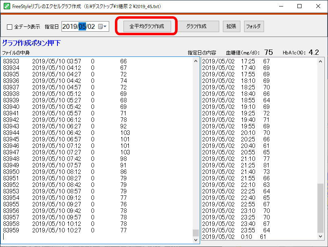This screenshot has height=247, width=328.
Task: Click the left file contents scrollbar thumb
Action: tap(196, 233)
